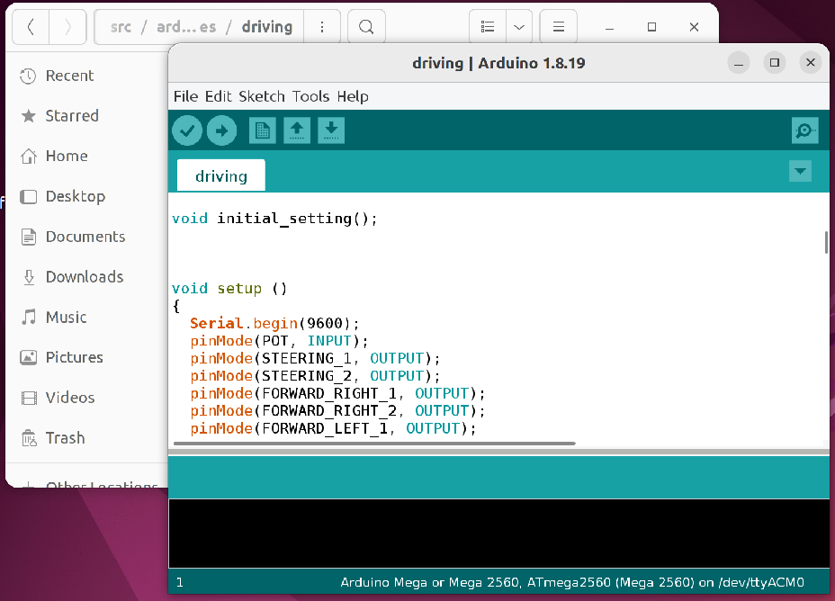Select the driving sketch tab
Screen dimensions: 835x601
pos(221,175)
